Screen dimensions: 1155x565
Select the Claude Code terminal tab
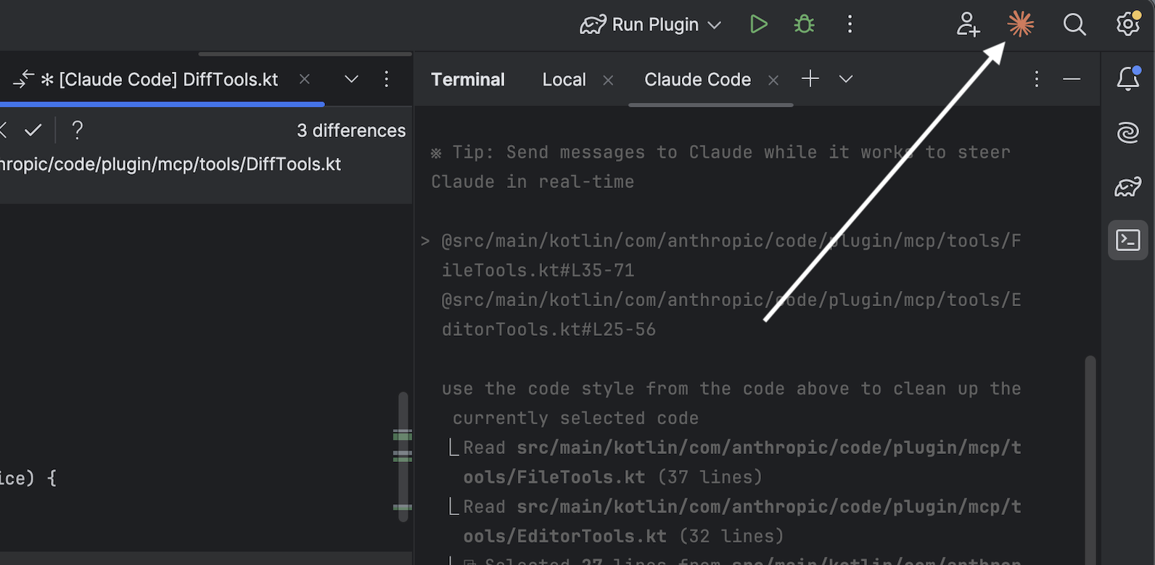(x=697, y=80)
